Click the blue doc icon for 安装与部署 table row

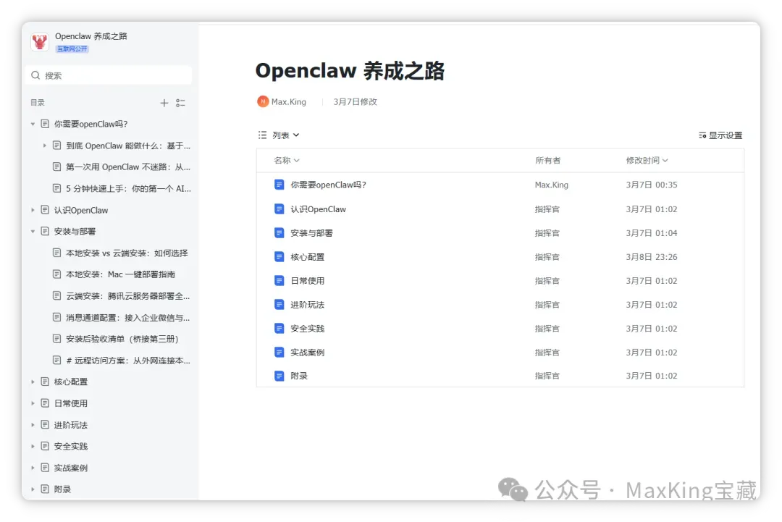tap(279, 233)
